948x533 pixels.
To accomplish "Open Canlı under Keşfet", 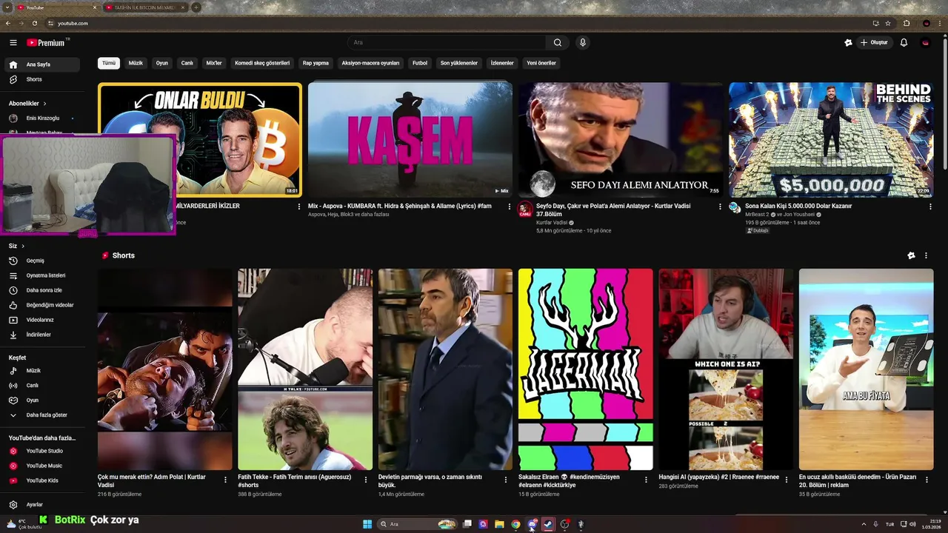I will [41, 386].
